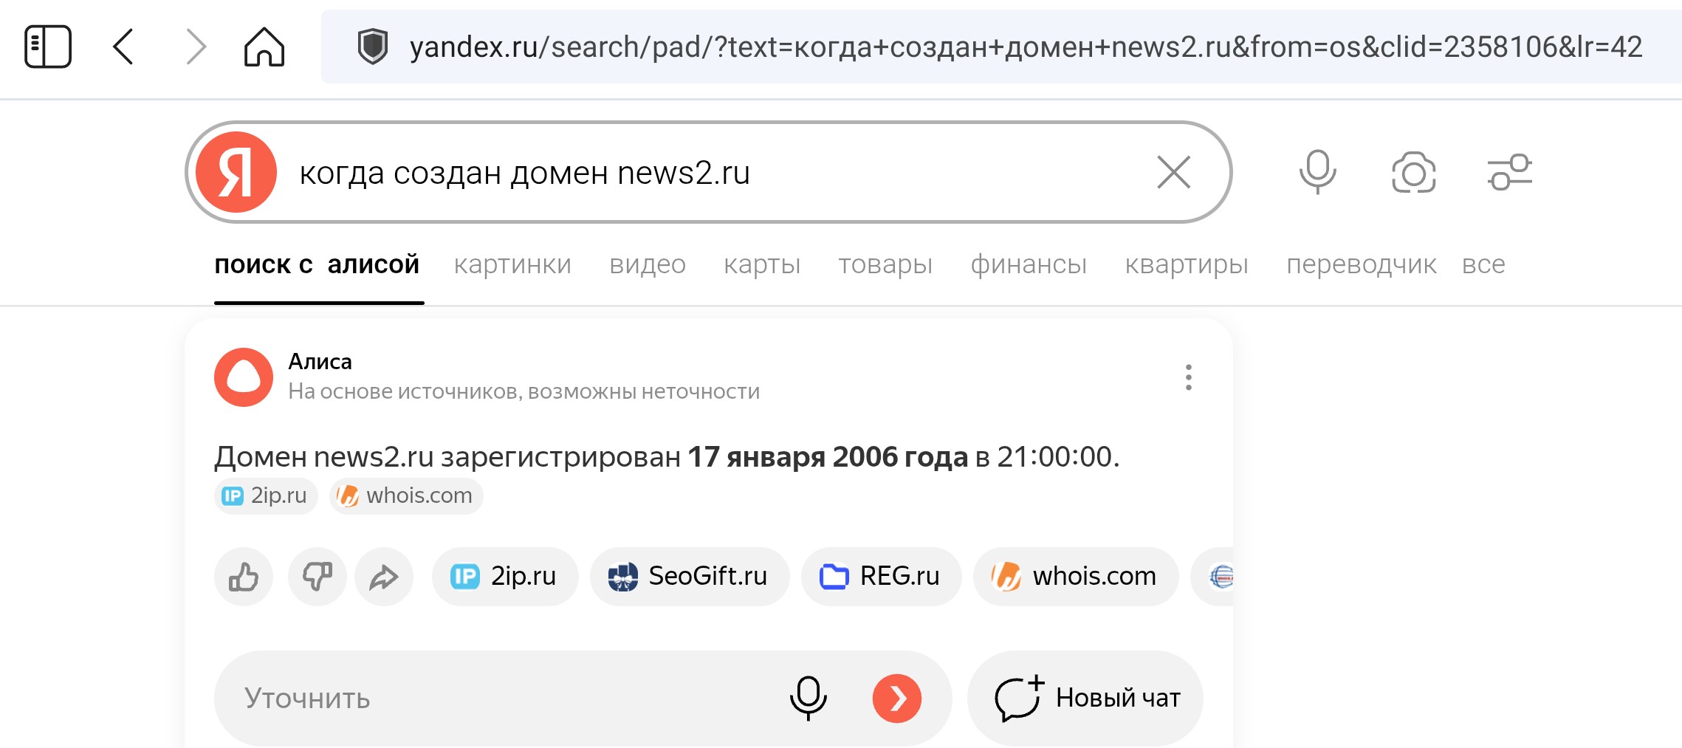Open Alice answer three-dot options menu
Screen dimensions: 1682x748
pyautogui.click(x=1188, y=377)
